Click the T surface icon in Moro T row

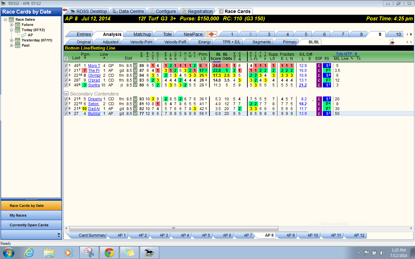[135, 66]
